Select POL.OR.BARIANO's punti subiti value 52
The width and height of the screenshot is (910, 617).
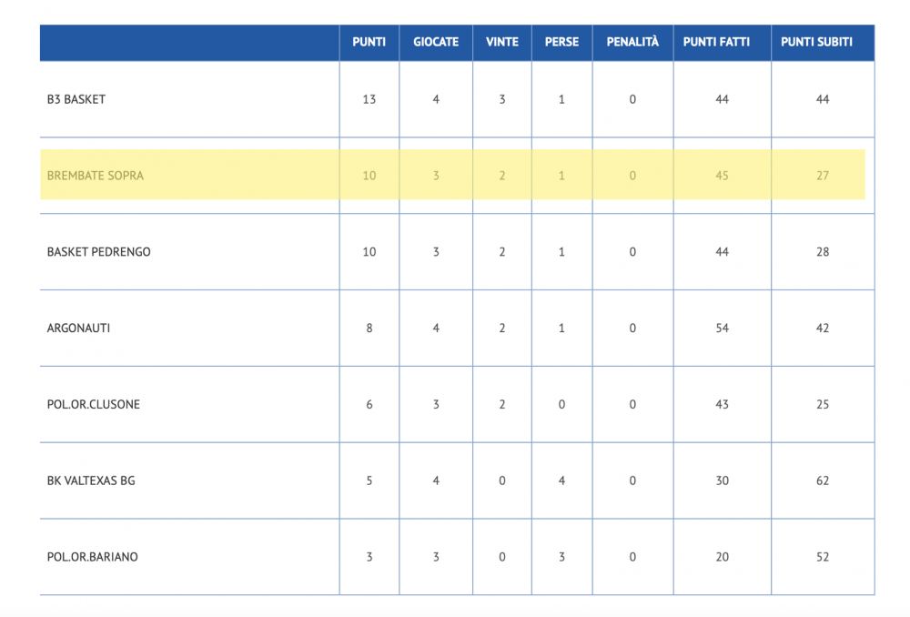click(x=823, y=557)
